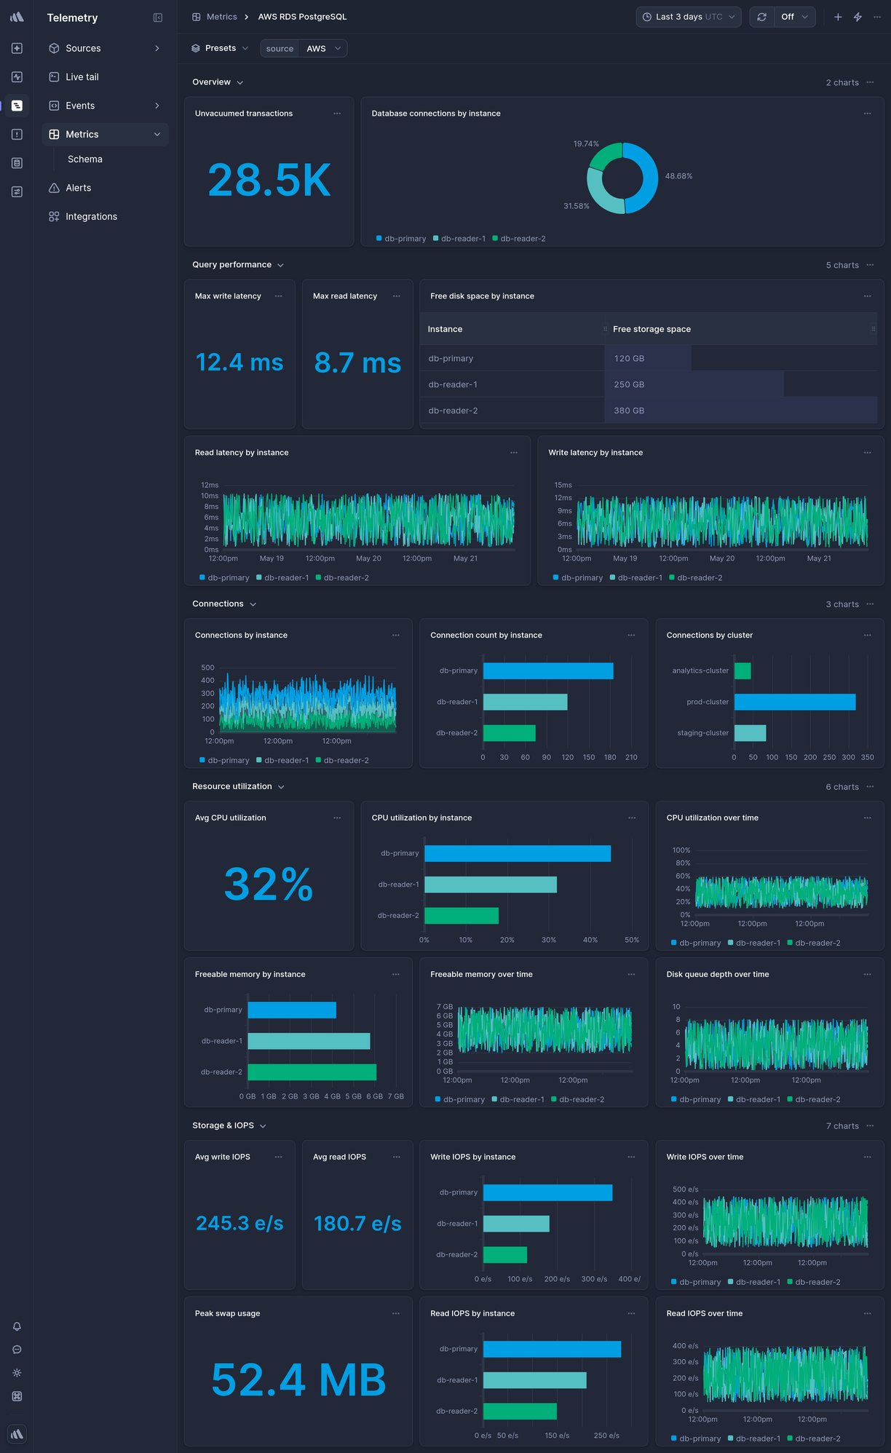
Task: Open the Live tail page
Action: [82, 76]
